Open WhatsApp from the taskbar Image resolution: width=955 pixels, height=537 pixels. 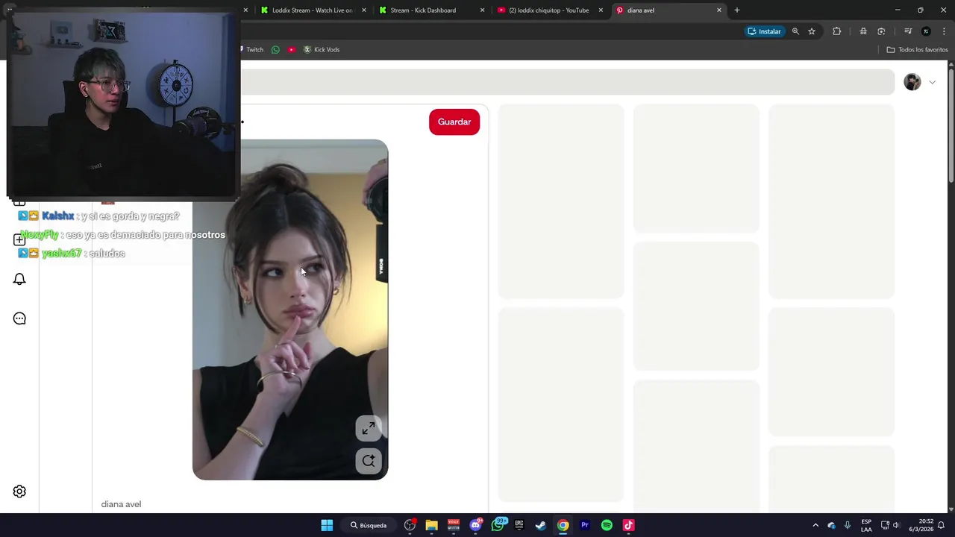point(498,525)
